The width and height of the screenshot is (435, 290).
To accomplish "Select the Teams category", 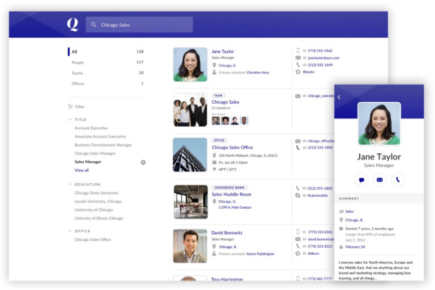I will point(77,73).
